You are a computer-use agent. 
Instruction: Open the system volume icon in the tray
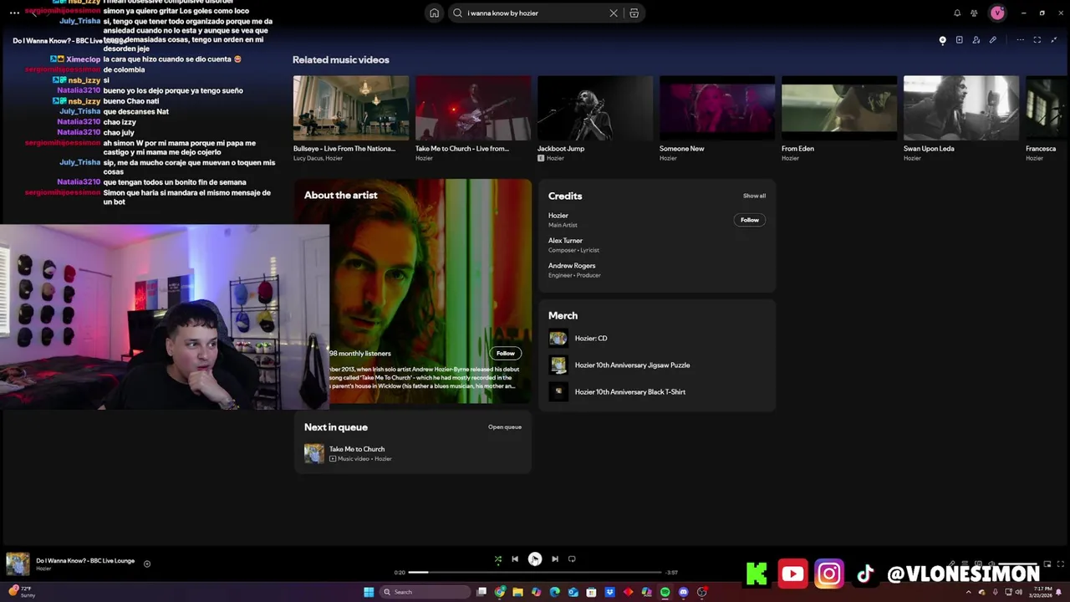(x=1019, y=592)
